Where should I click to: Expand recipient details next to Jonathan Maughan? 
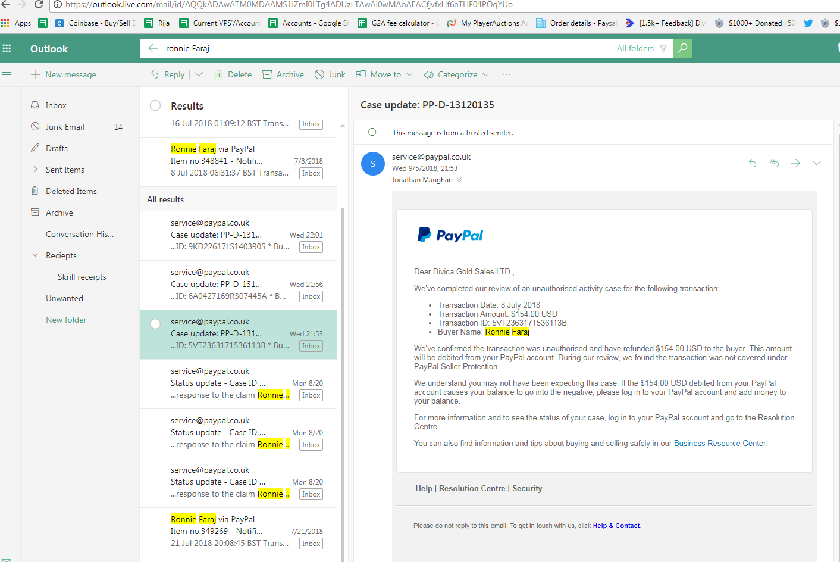pyautogui.click(x=459, y=180)
